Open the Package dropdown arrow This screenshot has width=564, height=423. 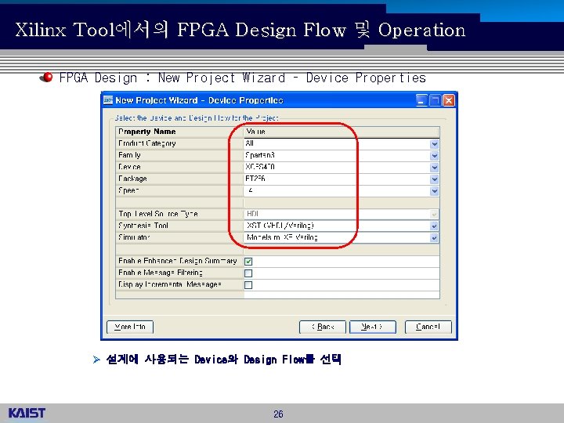(x=434, y=179)
